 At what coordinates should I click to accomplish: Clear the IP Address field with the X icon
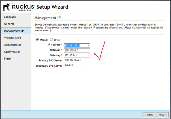(88, 46)
